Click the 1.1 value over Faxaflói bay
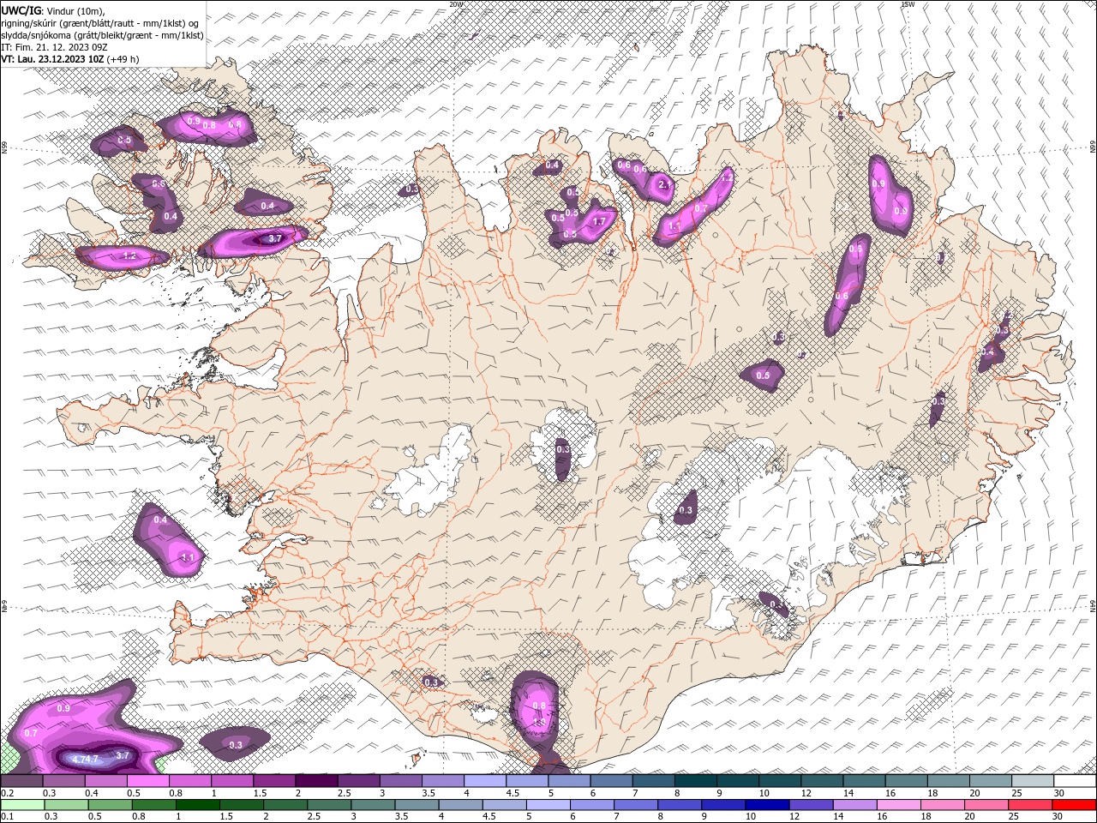The width and height of the screenshot is (1097, 823). [x=189, y=557]
